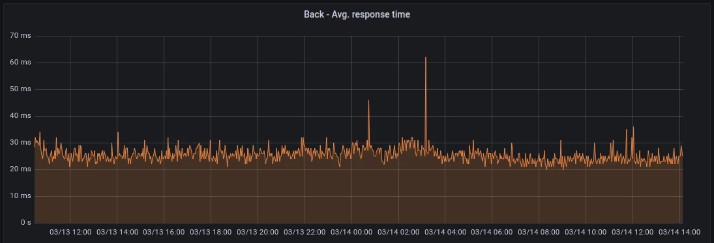Click the 46 ms spike after midnight
This screenshot has width=714, height=243.
(368, 100)
